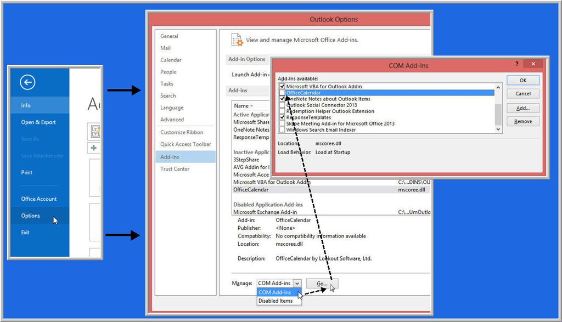Click the back arrow in Backstage view
Viewport: 562px width, 322px height.
click(x=27, y=82)
